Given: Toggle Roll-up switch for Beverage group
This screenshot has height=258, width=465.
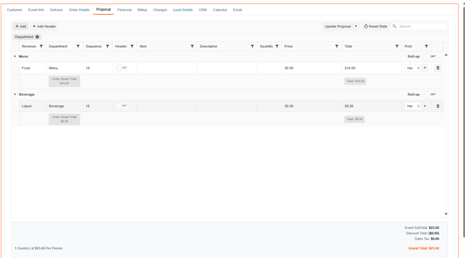Looking at the screenshot, I should pyautogui.click(x=430, y=95).
